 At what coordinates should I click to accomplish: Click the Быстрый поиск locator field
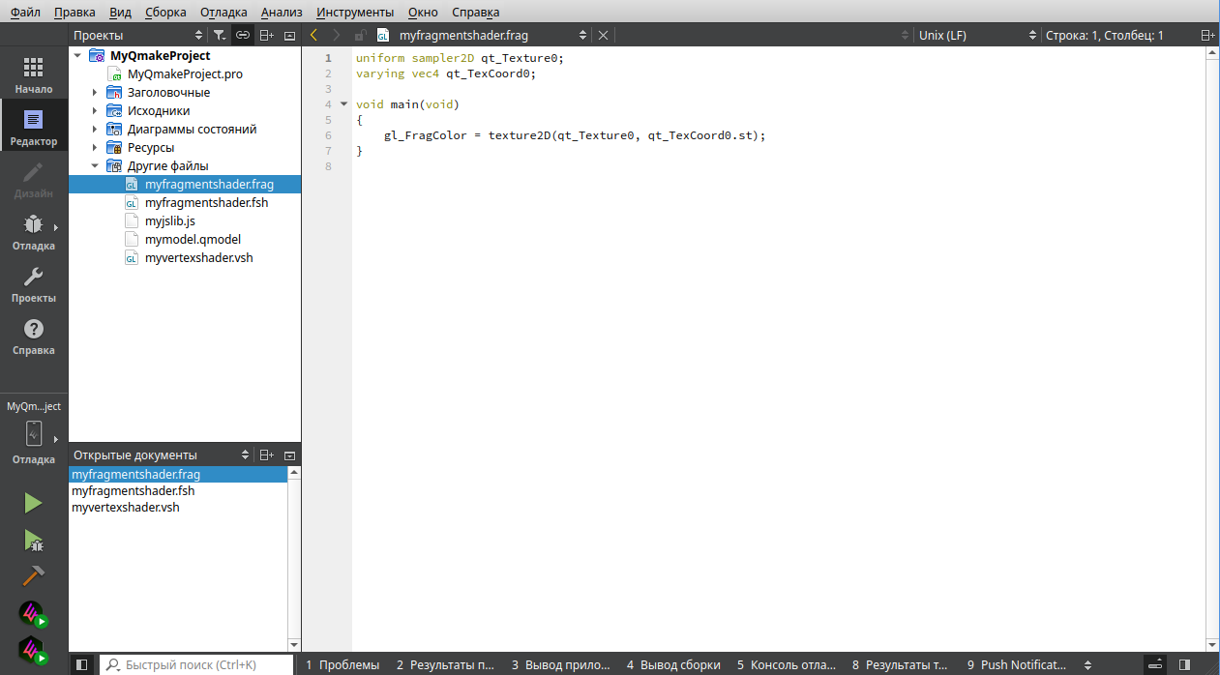[x=198, y=664]
